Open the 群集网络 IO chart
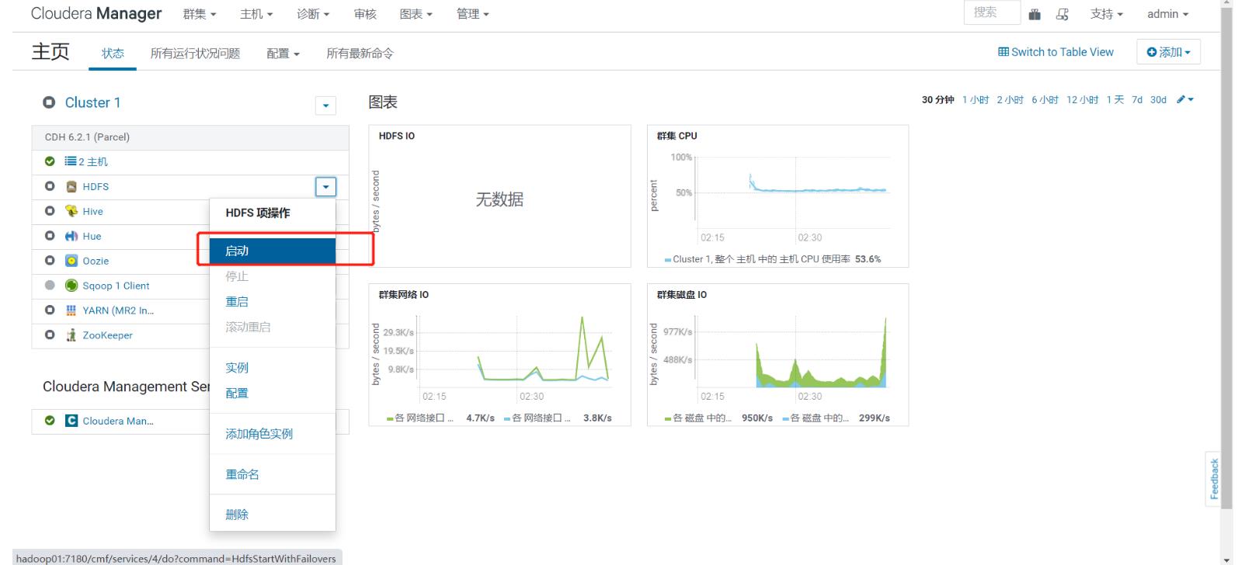 pyautogui.click(x=499, y=355)
